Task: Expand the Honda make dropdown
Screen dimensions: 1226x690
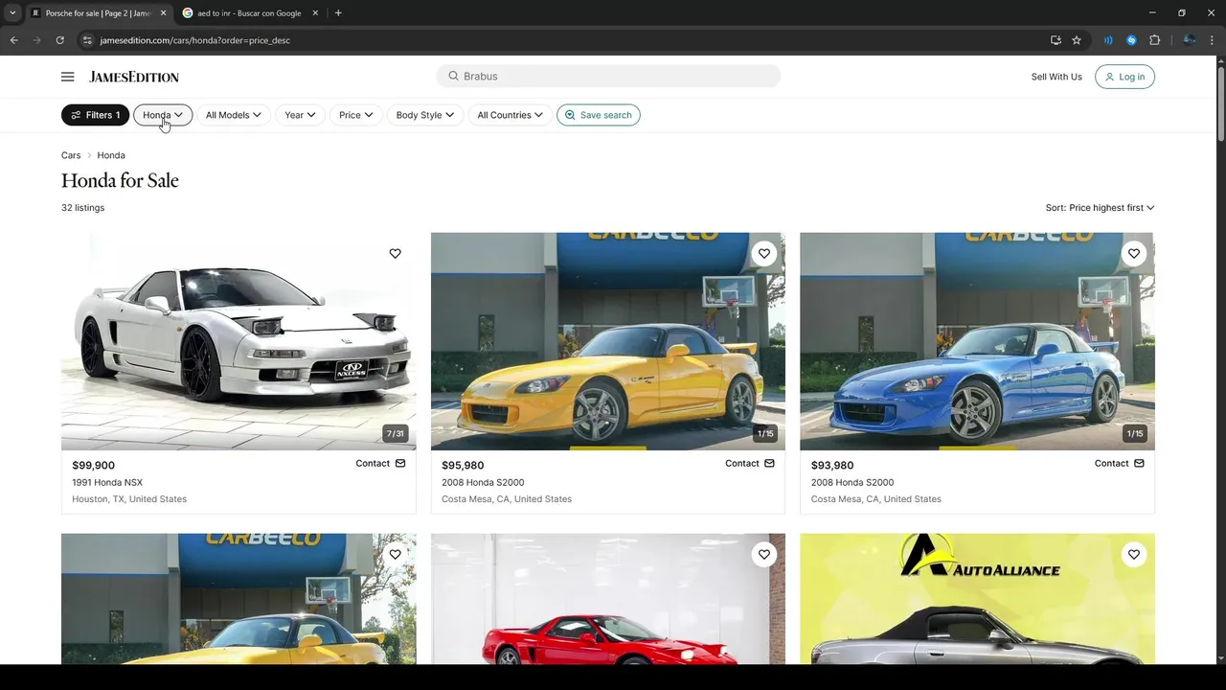Action: [163, 115]
